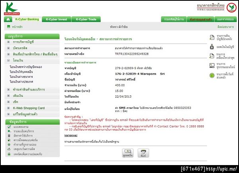This screenshot has height=173, width=239.
Task: Click the เทคนิคเพื่อความปลอดภัย lock icon
Action: point(9,154)
